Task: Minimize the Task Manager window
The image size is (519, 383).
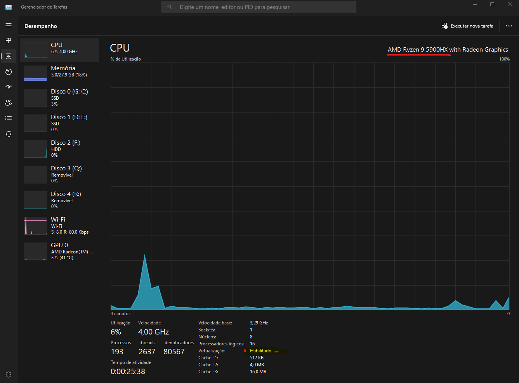Action: (x=475, y=5)
